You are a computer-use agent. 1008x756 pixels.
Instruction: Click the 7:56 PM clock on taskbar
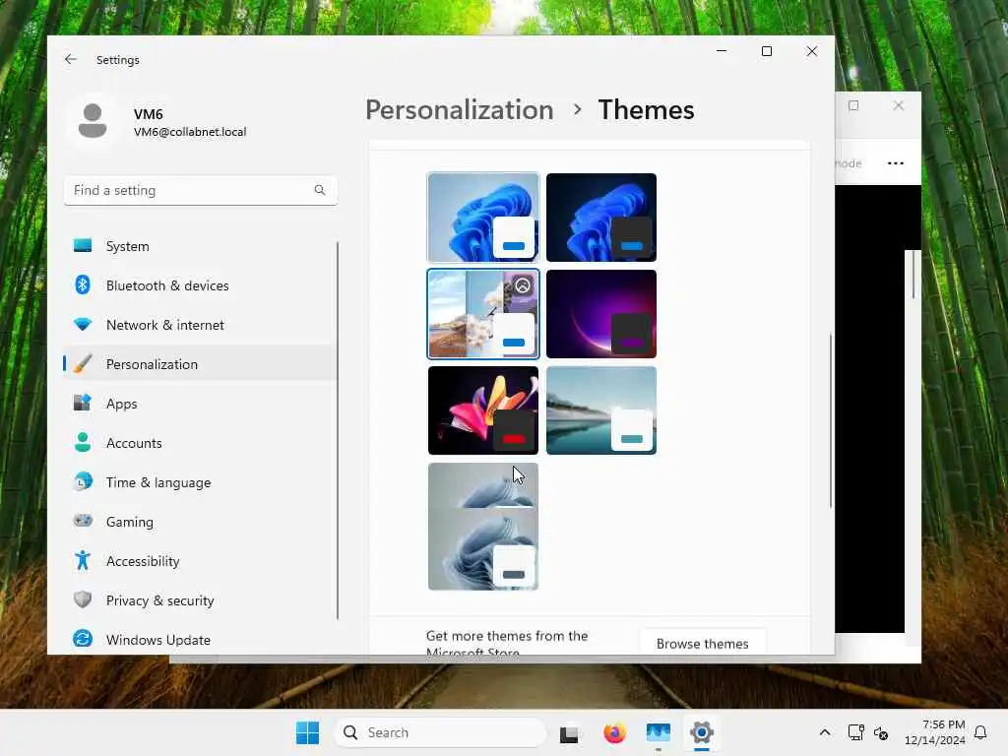coord(943,724)
